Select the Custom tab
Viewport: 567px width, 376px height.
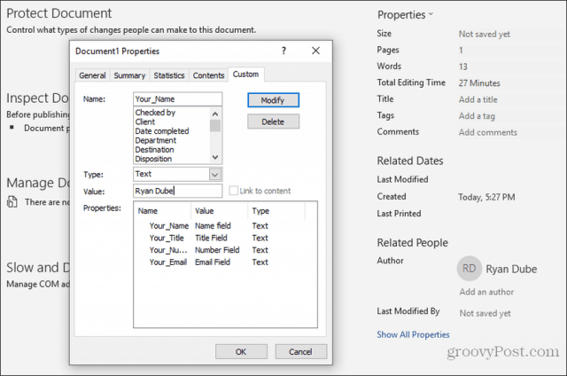click(246, 74)
